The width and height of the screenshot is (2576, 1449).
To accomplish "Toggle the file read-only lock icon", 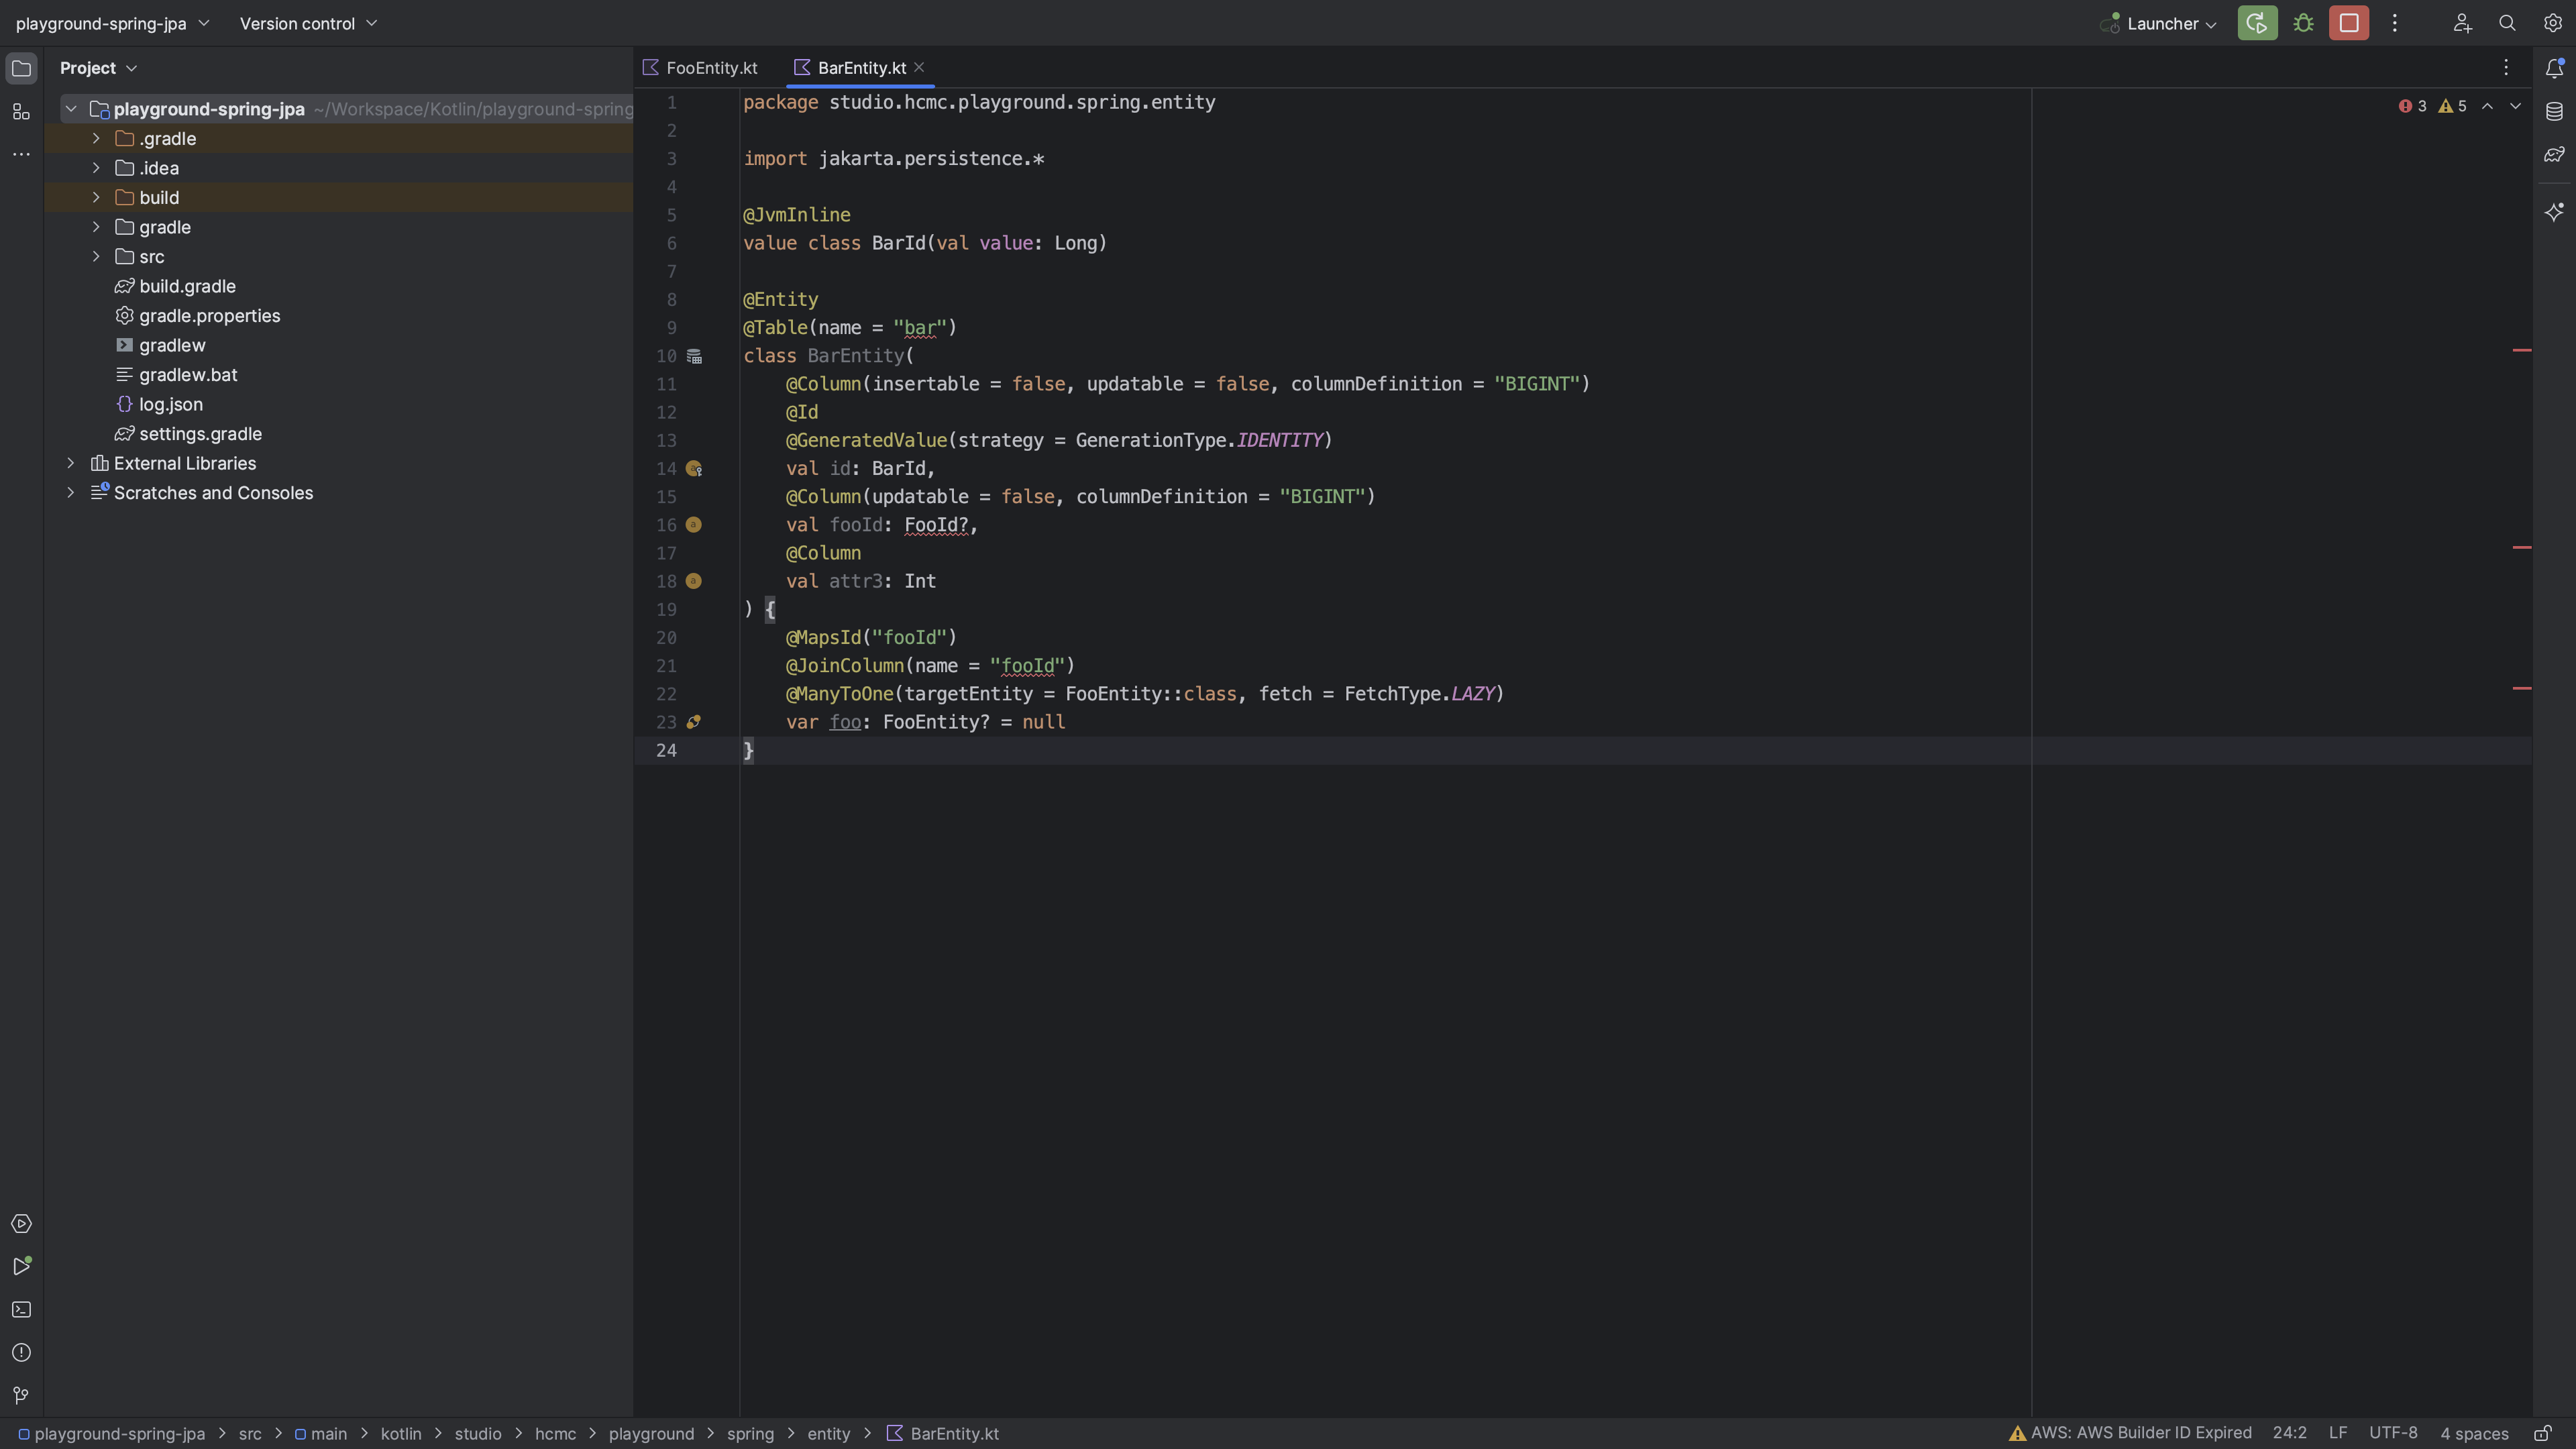I will (2544, 1433).
